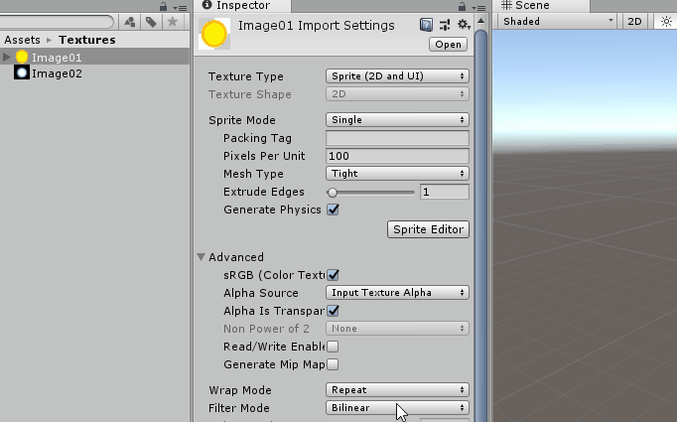Lock the Inspector panel
Screen dimensions: 677x422
[x=462, y=7]
